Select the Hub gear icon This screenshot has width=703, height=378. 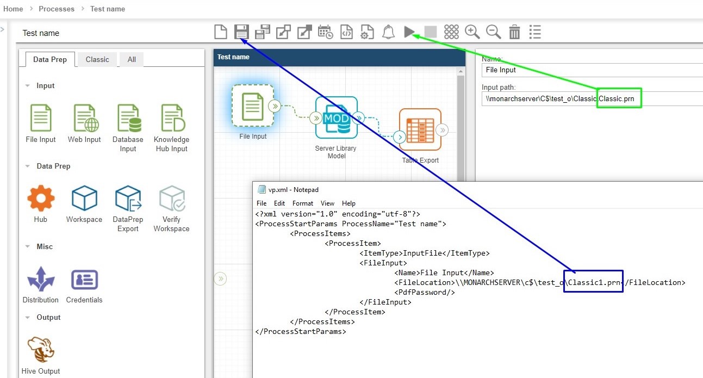(x=41, y=199)
